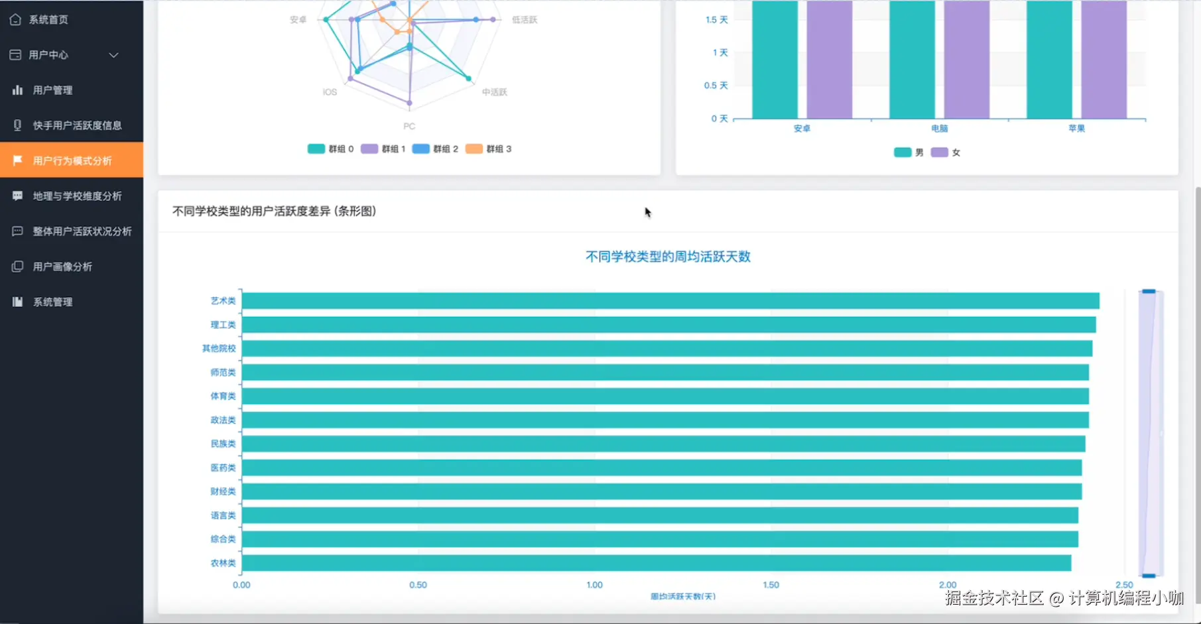Click card header 不同学校类型的用户活跃度差异 (条形图)
The height and width of the screenshot is (624, 1201).
point(274,211)
